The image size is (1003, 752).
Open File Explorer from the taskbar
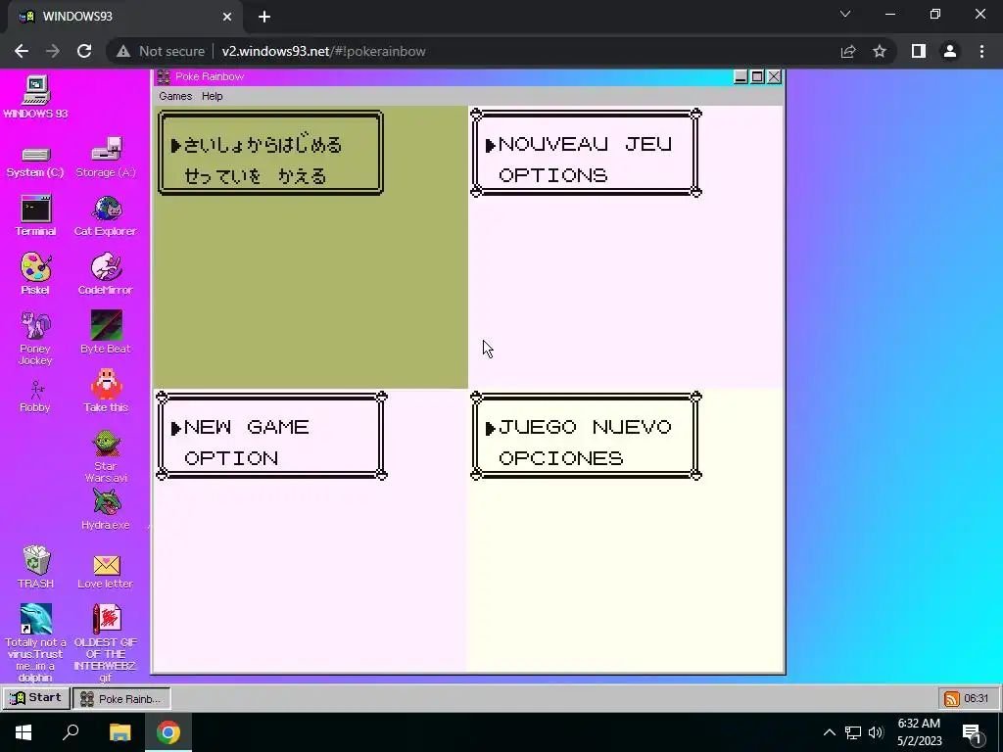point(119,732)
